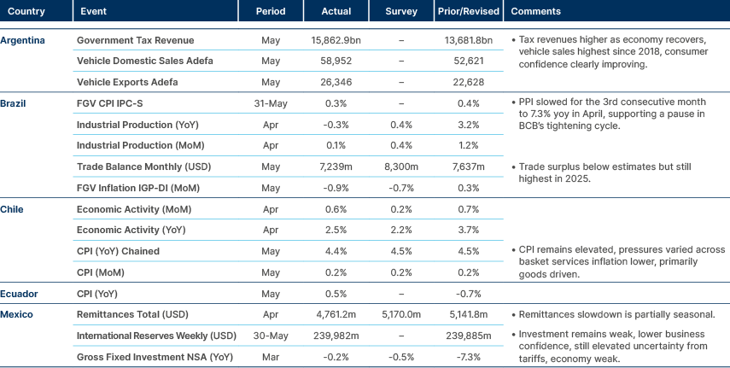Click the Actual column header
This screenshot has width=730, height=368.
(x=336, y=12)
